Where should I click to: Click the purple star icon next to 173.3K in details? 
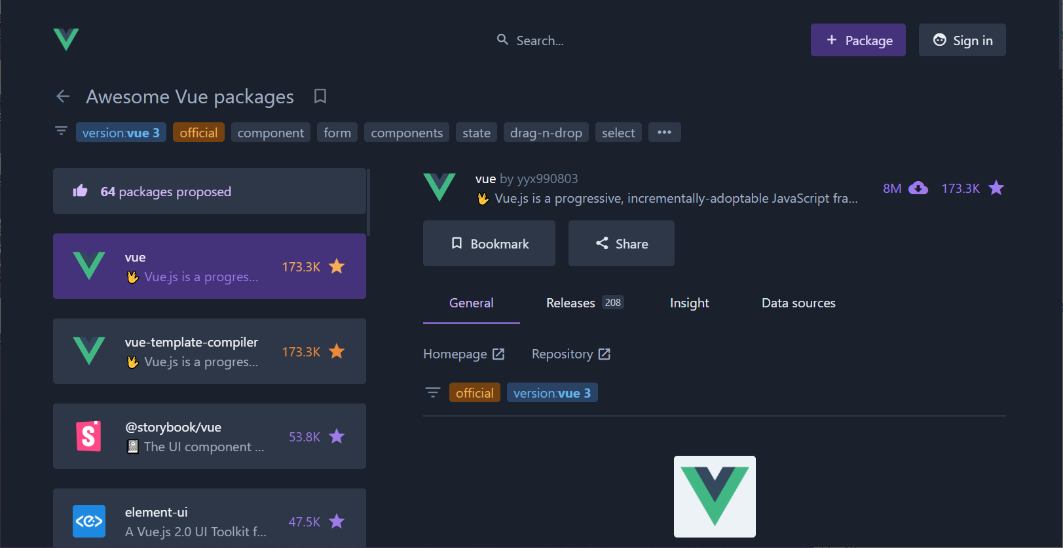coord(996,188)
